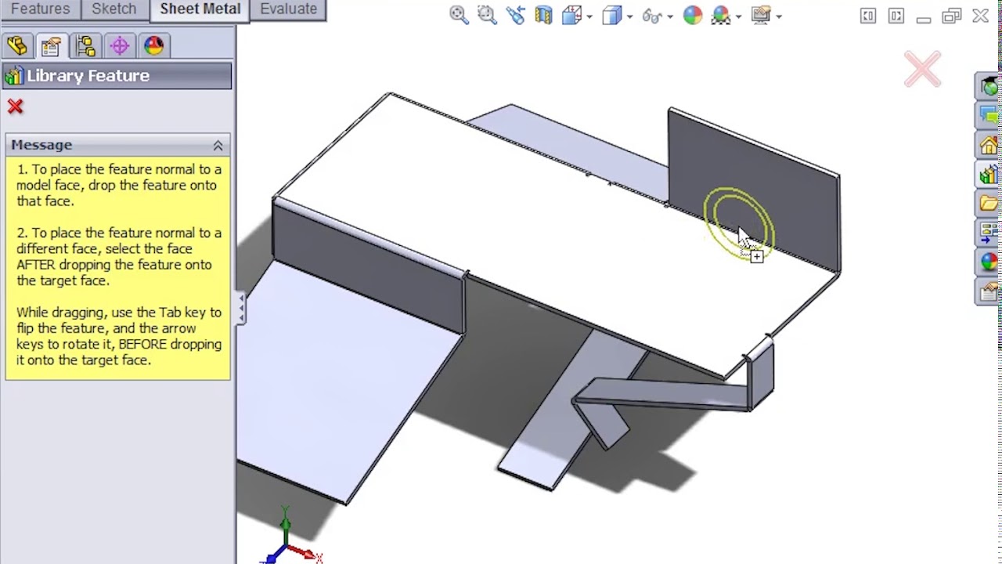Image resolution: width=1002 pixels, height=564 pixels.
Task: Collapse the Message section chevron
Action: [218, 145]
